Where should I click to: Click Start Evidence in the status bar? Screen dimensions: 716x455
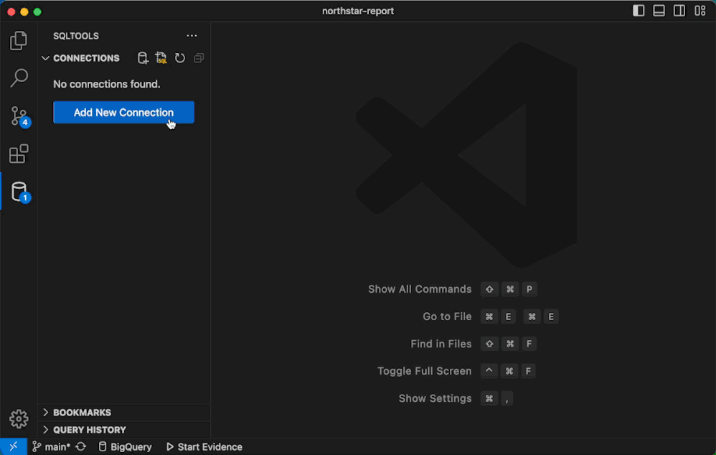pyautogui.click(x=204, y=447)
